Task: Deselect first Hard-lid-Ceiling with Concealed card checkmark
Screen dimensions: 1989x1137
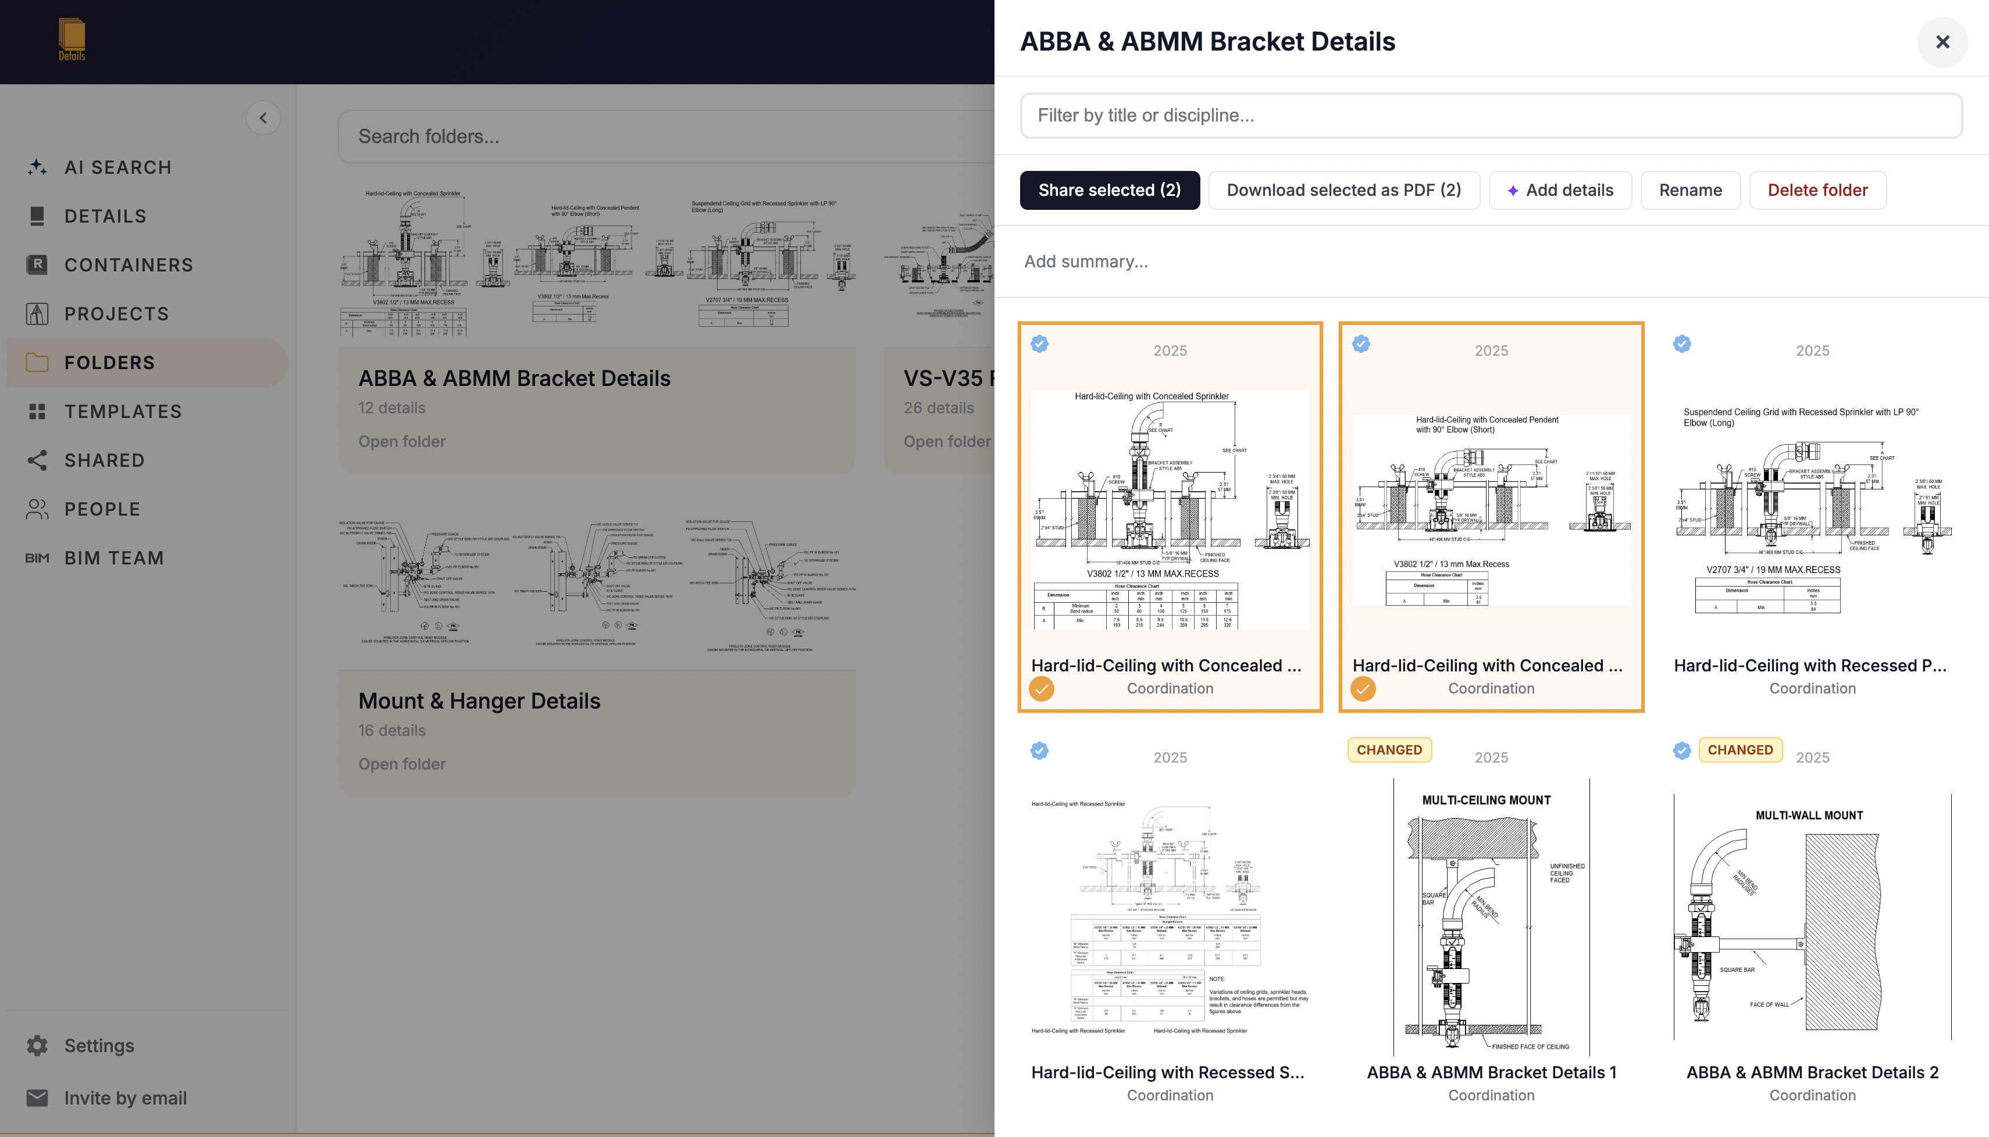Action: 1042,689
